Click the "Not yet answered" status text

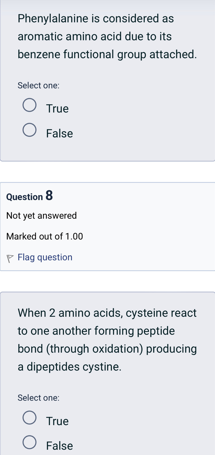[x=42, y=216]
